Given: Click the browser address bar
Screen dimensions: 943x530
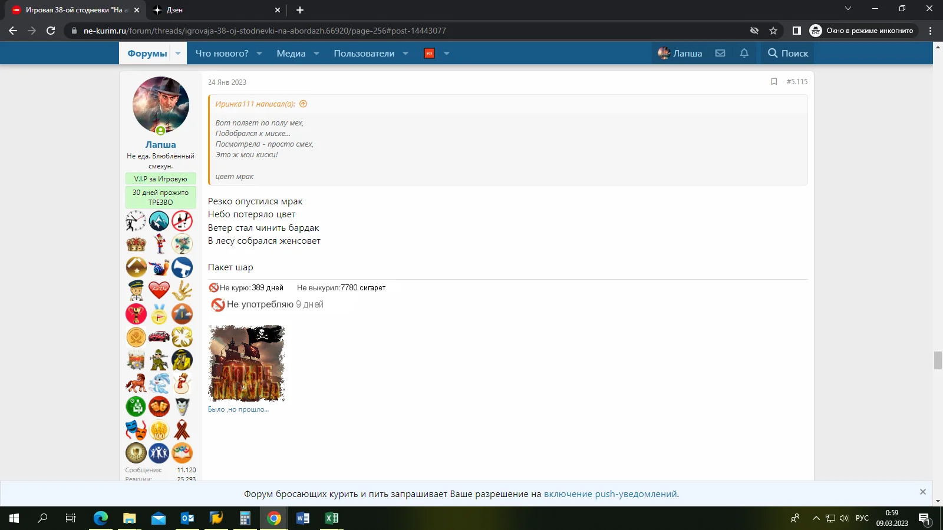Looking at the screenshot, I should coord(407,31).
